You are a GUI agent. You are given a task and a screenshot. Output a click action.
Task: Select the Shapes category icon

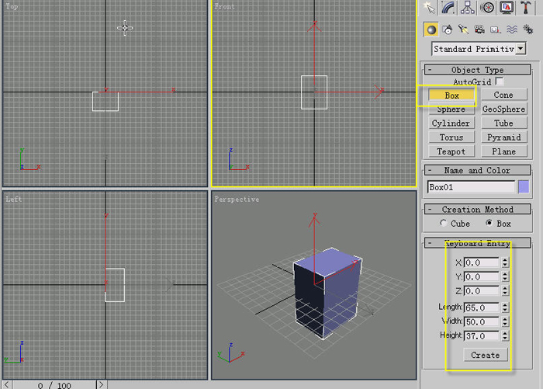tap(448, 30)
